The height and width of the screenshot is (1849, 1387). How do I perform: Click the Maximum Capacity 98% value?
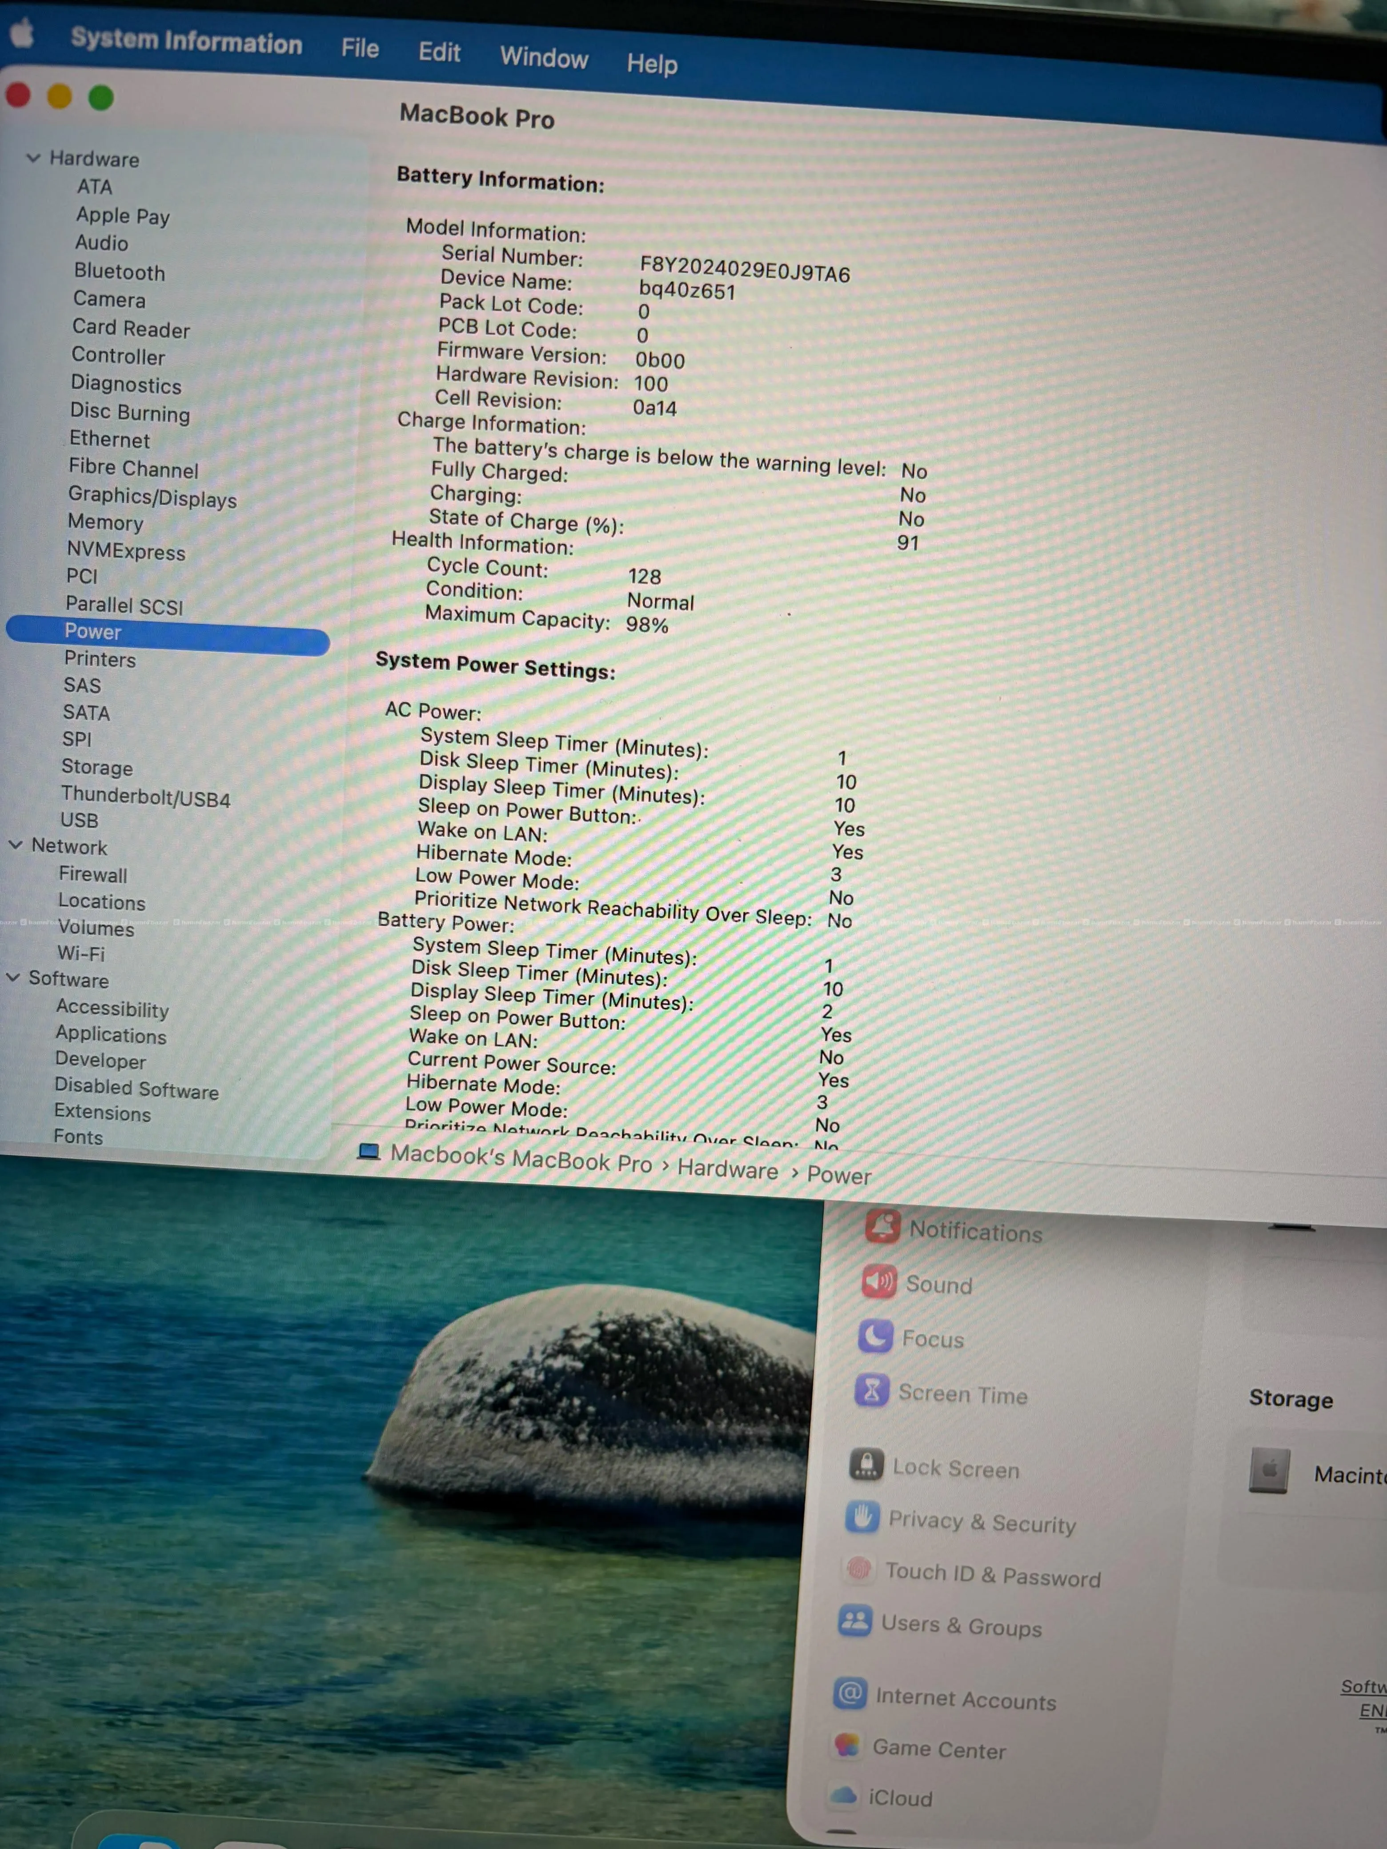pos(647,625)
